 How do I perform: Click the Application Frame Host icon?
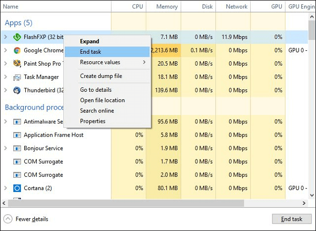pyautogui.click(x=17, y=135)
